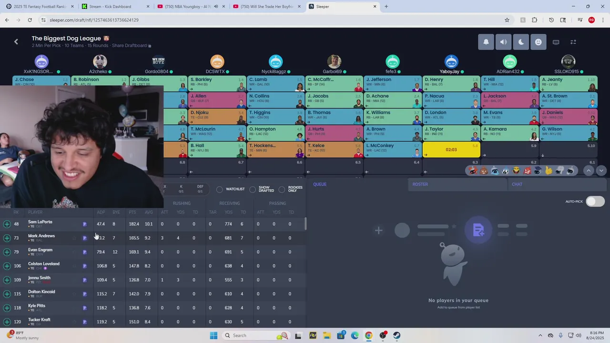The height and width of the screenshot is (343, 610).
Task: Open a new browser tab
Action: pos(386,7)
